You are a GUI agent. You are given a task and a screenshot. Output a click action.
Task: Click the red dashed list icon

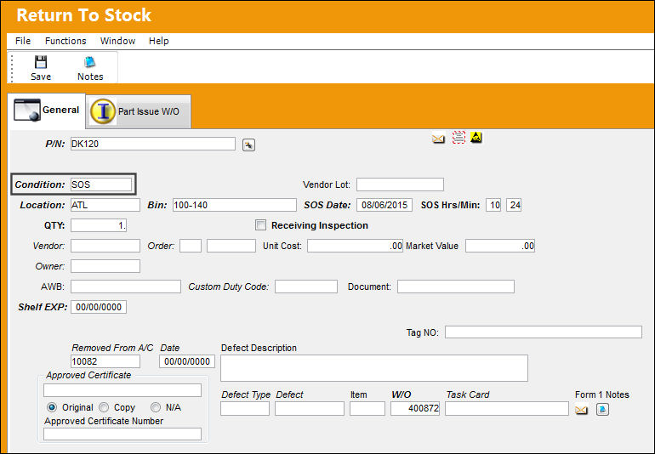click(458, 138)
